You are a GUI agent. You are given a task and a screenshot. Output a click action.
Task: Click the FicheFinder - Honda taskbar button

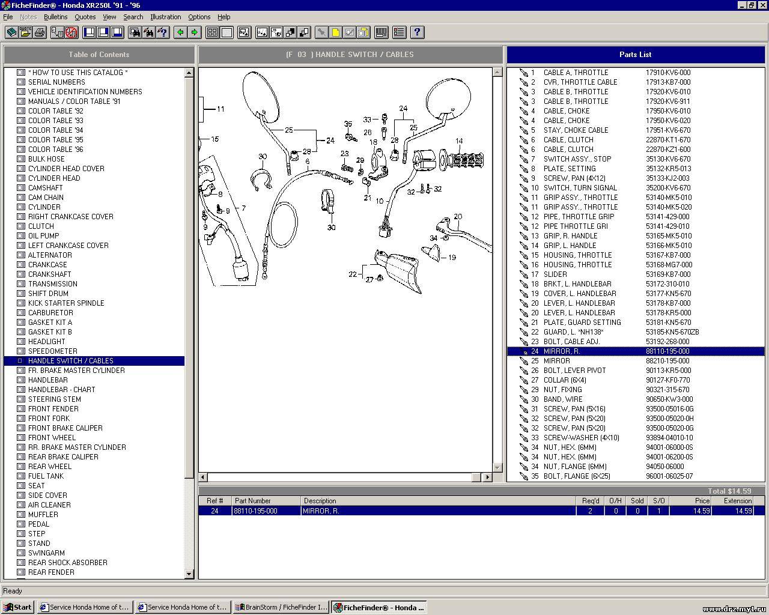tap(379, 607)
